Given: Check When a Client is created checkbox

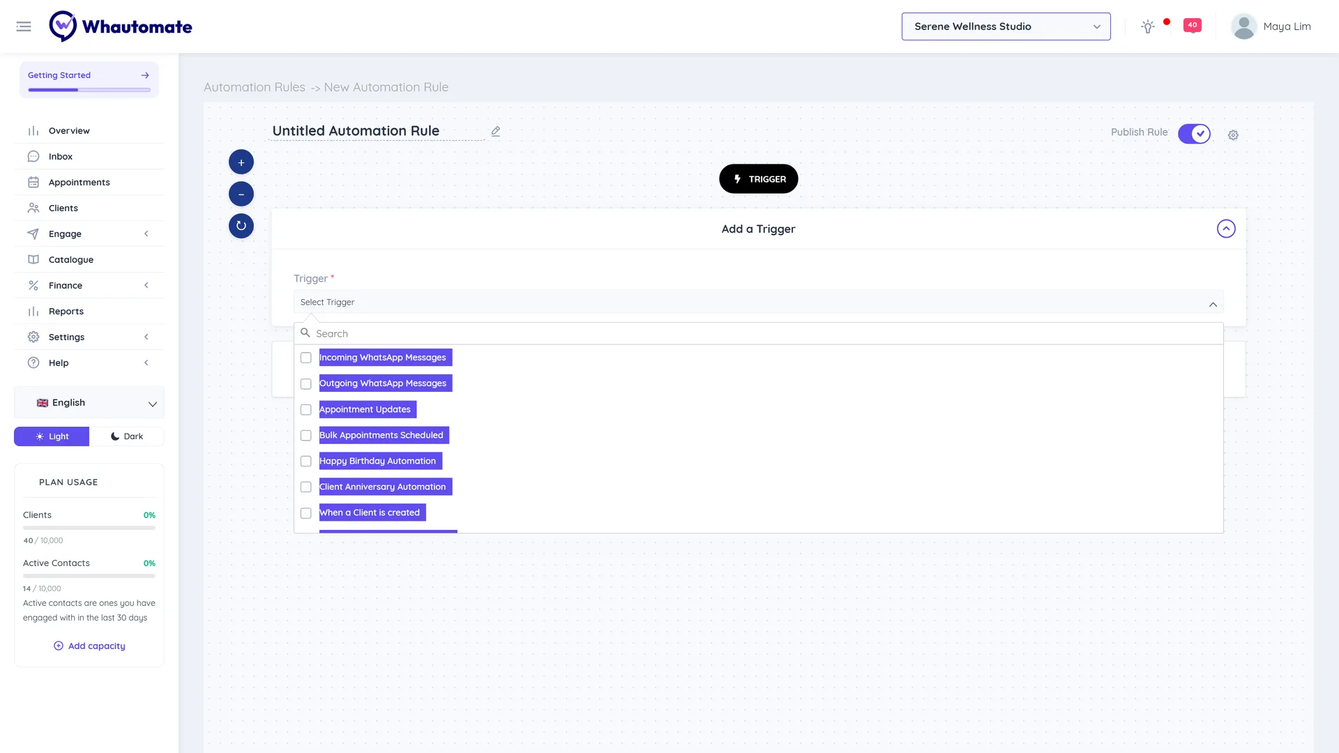Looking at the screenshot, I should (306, 513).
